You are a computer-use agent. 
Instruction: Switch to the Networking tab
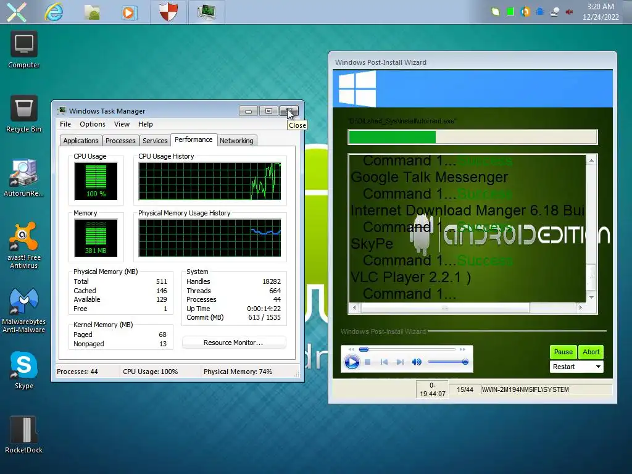[x=236, y=141]
